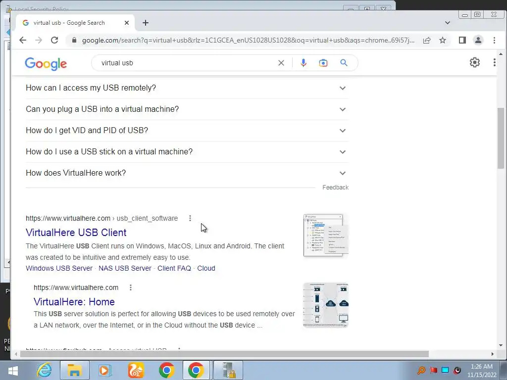This screenshot has width=507, height=380.
Task: Click the forward navigation arrow
Action: coord(39,40)
